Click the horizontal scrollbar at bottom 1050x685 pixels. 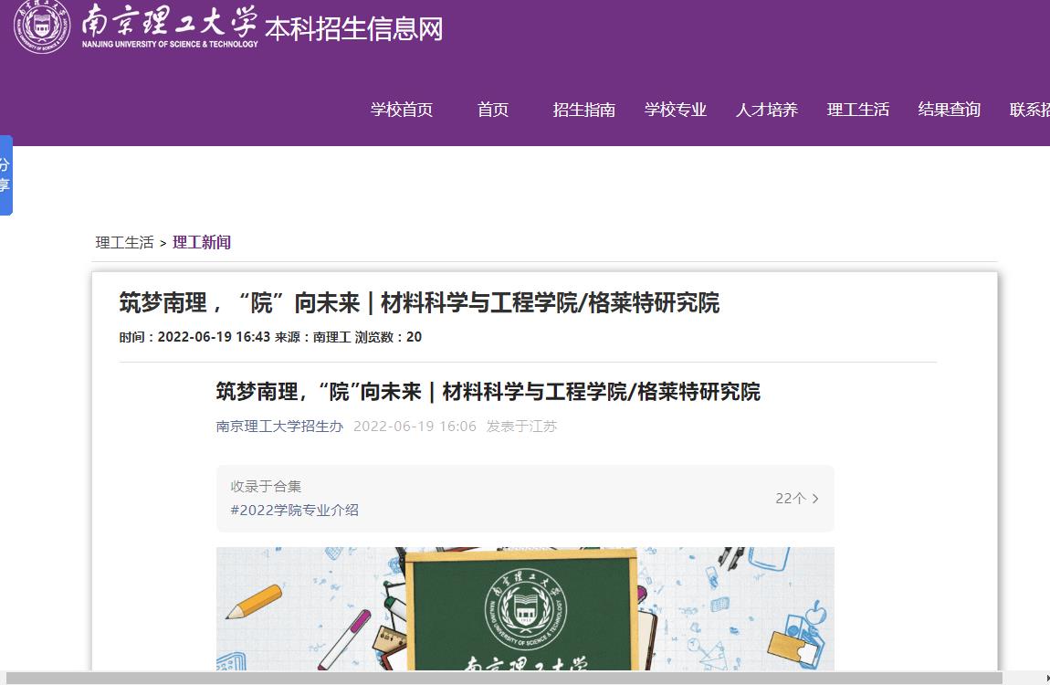tap(504, 679)
